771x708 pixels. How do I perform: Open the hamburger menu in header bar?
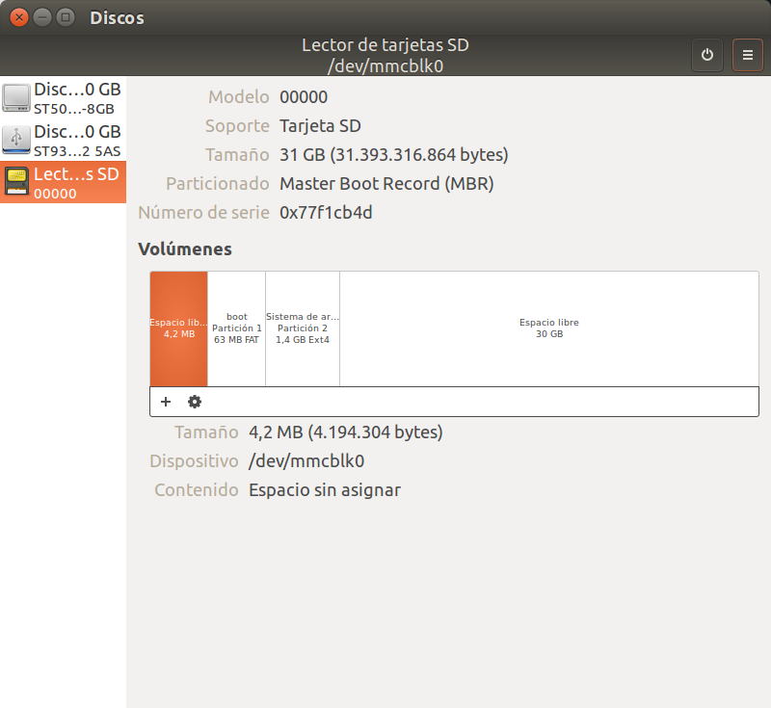pyautogui.click(x=748, y=55)
